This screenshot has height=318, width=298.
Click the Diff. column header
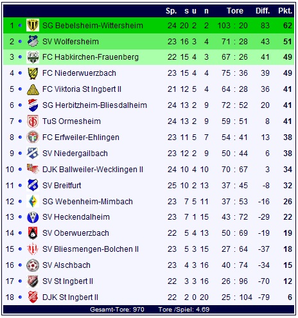(263, 11)
